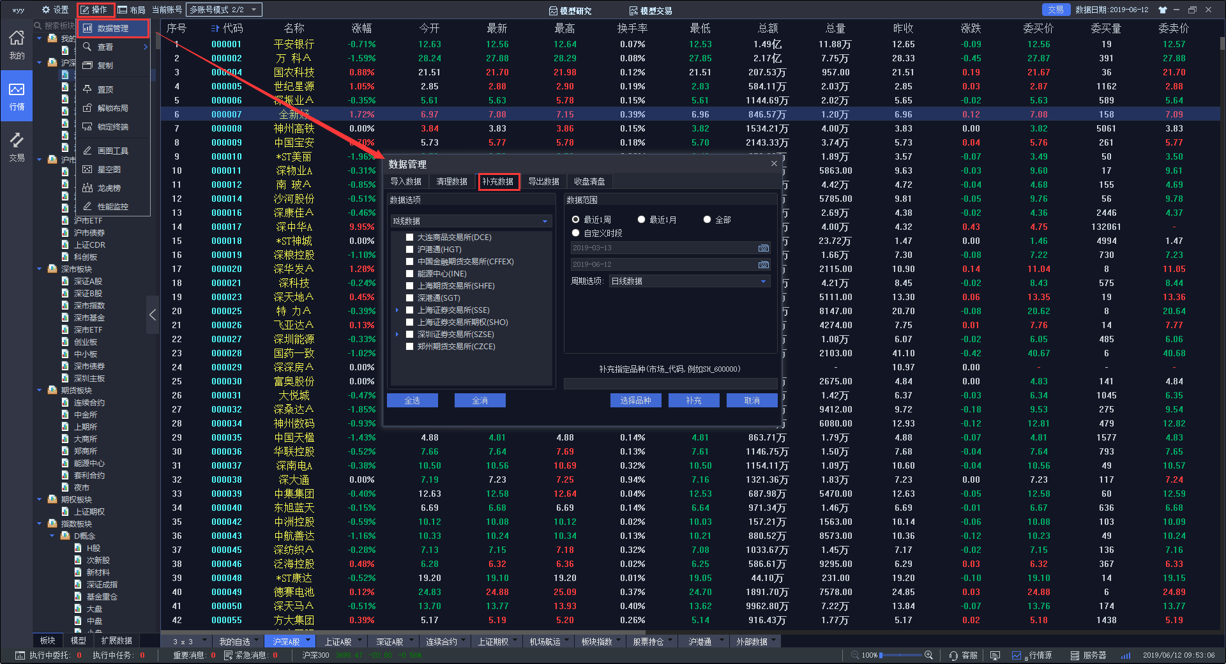Click zoom-in magnifier in status bar
This screenshot has height=664, width=1226.
click(x=928, y=655)
